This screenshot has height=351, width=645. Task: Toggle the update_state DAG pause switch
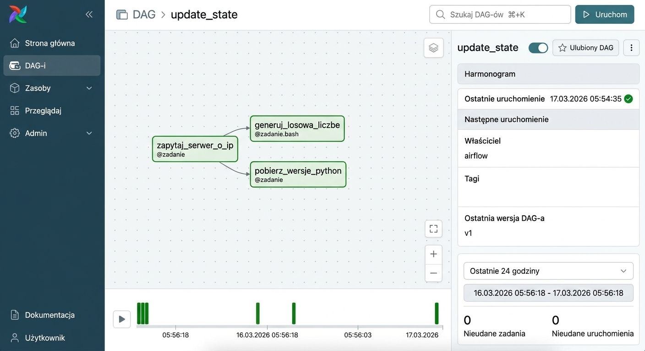(x=538, y=48)
